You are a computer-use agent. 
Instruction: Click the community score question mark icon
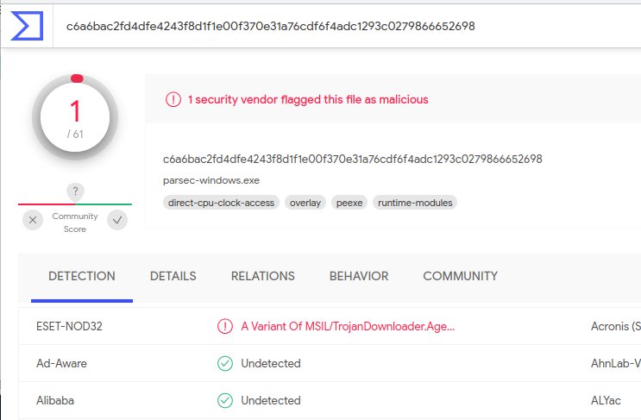click(x=75, y=191)
